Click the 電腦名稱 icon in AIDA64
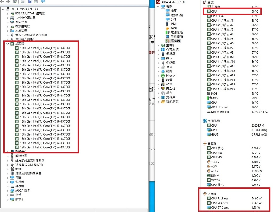The width and height of the screenshot is (273, 212). click(167, 15)
